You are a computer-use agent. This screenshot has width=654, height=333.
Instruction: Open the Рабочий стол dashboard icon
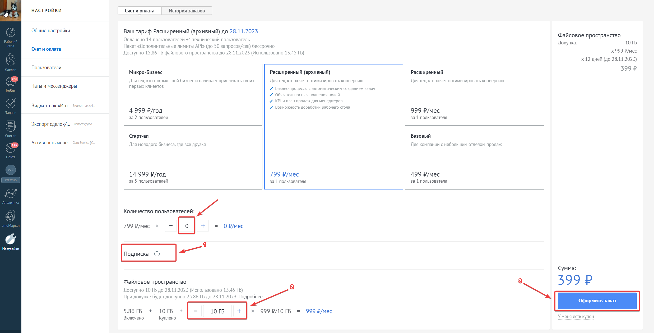pyautogui.click(x=11, y=38)
